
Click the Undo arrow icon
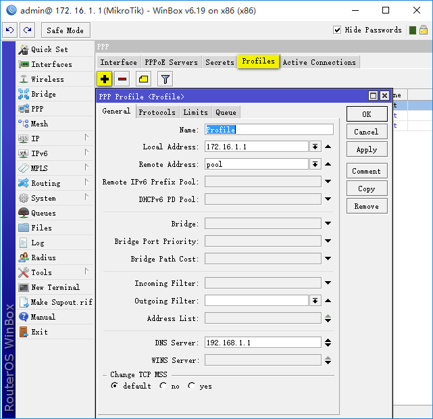[9, 30]
